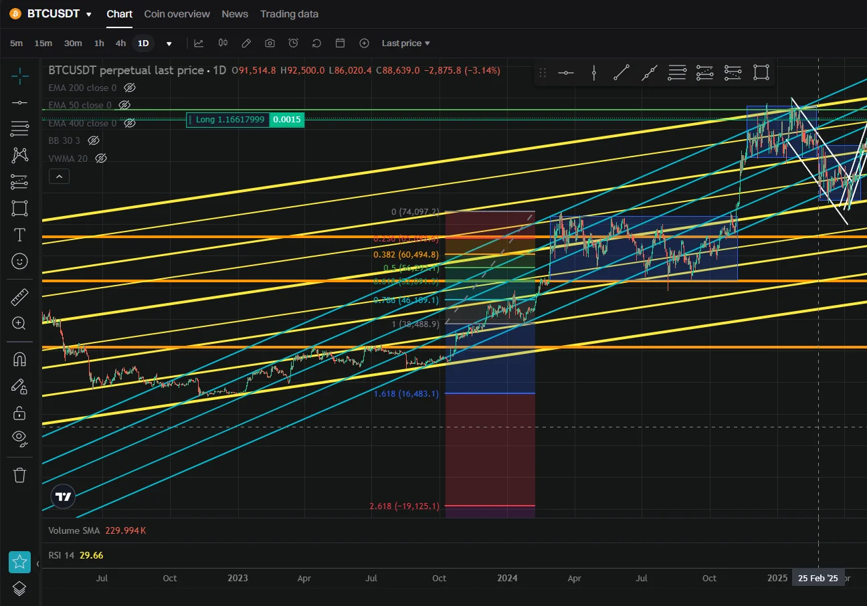
Task: Pick the trend line in floating toolbar
Action: click(x=621, y=72)
